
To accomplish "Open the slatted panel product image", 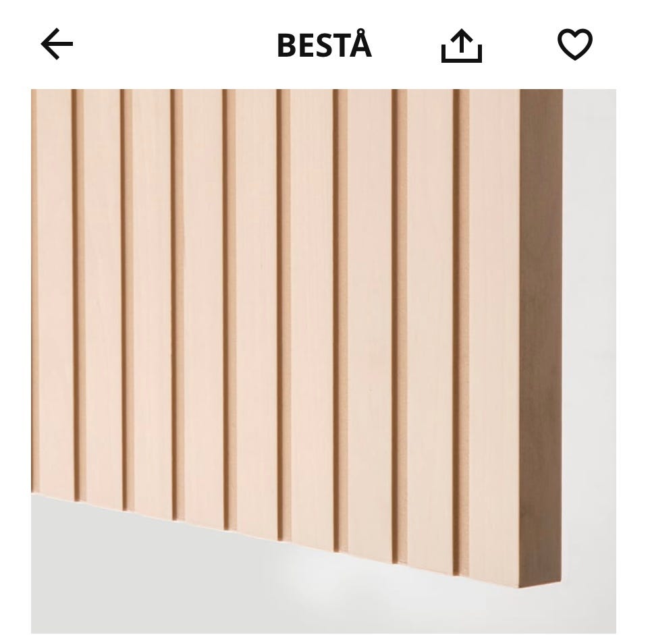I will (323, 361).
